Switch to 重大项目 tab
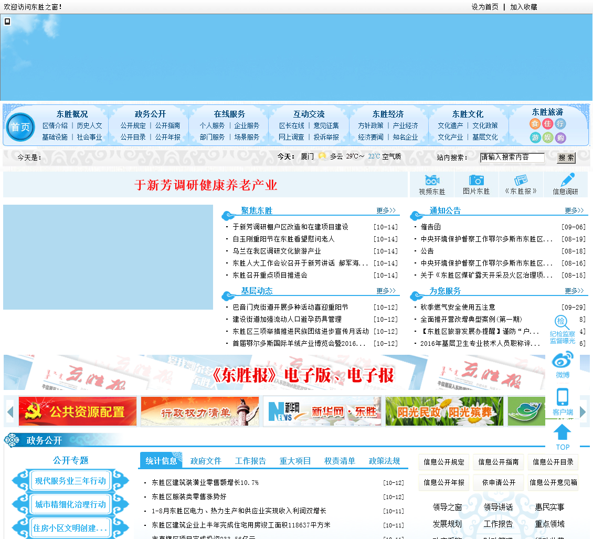The image size is (593, 539). coord(295,461)
